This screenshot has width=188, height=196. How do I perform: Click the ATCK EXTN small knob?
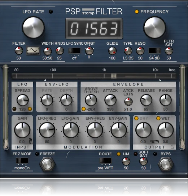pos(128,102)
